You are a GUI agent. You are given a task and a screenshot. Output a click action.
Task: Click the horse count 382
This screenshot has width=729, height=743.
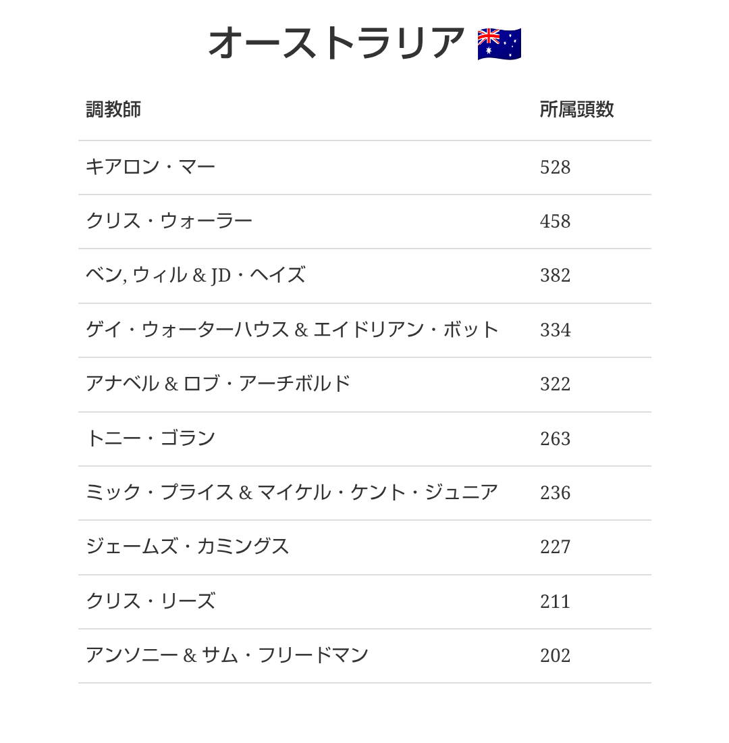pos(555,276)
